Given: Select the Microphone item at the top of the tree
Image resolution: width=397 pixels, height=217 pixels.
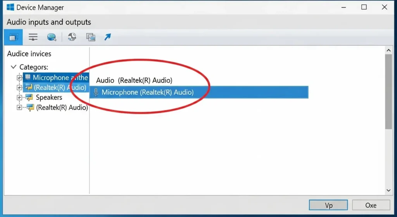Looking at the screenshot, I should click(x=60, y=78).
